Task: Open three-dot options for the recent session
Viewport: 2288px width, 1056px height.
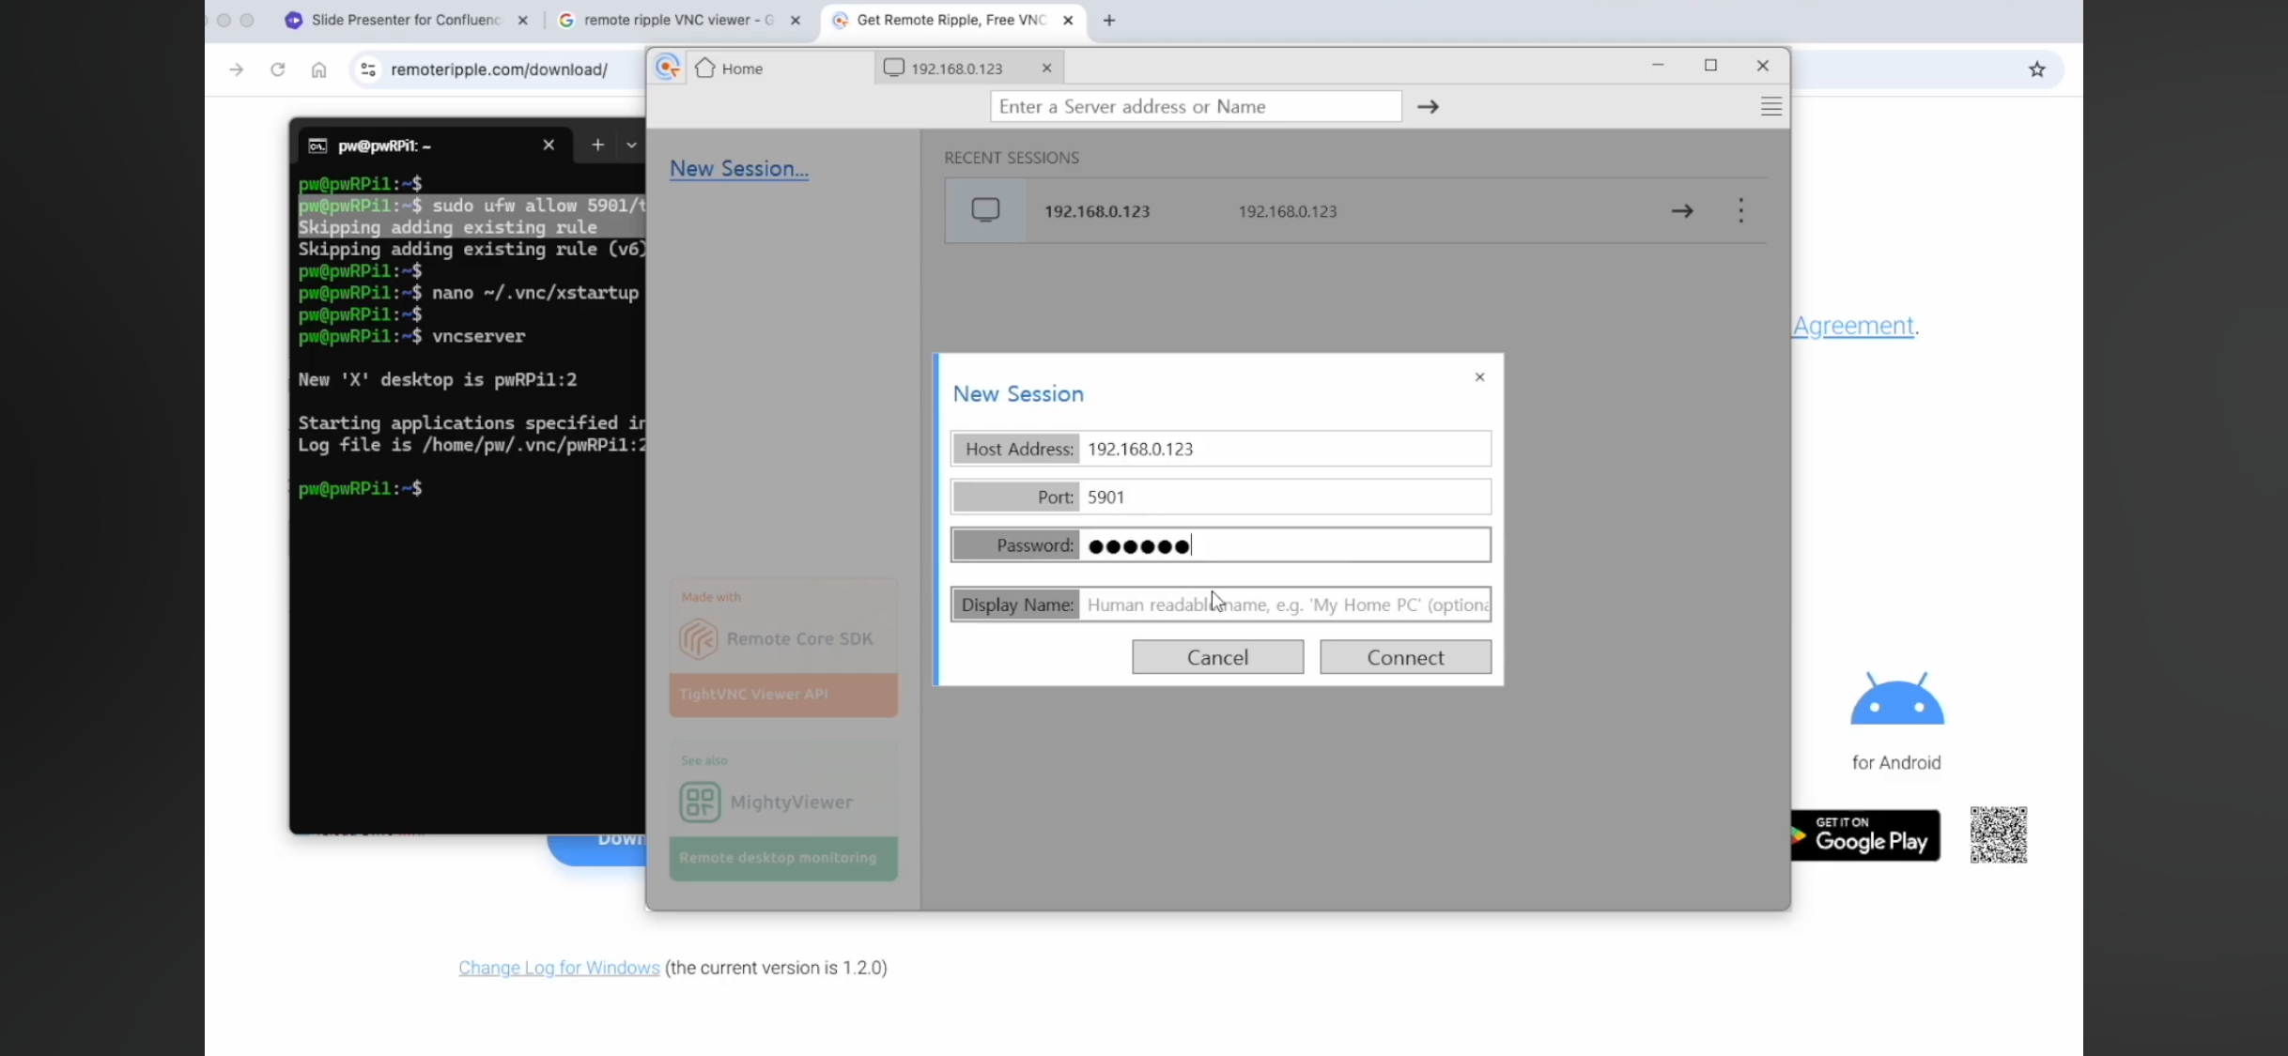Action: 1740,210
